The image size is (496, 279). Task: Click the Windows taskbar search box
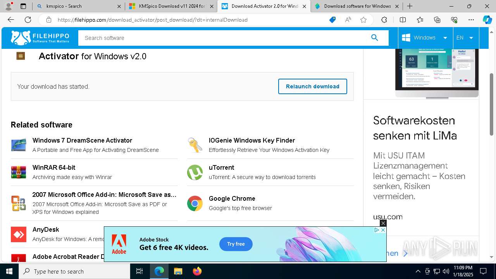pyautogui.click(x=74, y=271)
